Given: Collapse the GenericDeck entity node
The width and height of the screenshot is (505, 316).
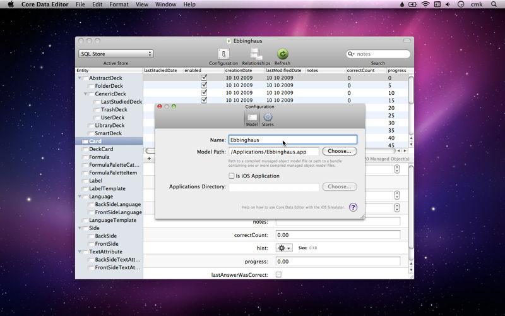Looking at the screenshot, I should pyautogui.click(x=86, y=94).
